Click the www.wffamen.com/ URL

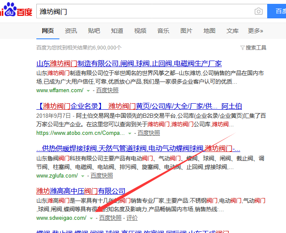pos(60,90)
